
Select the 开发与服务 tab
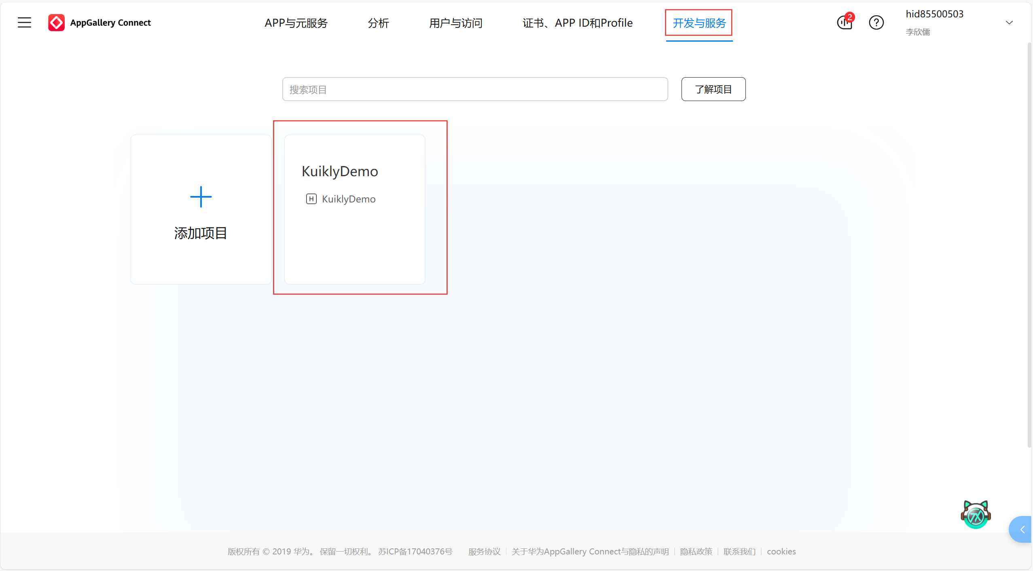click(699, 23)
